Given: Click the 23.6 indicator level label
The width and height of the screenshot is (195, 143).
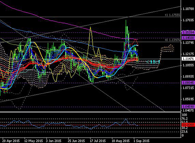Looking at the screenshot, I should coord(184,132).
